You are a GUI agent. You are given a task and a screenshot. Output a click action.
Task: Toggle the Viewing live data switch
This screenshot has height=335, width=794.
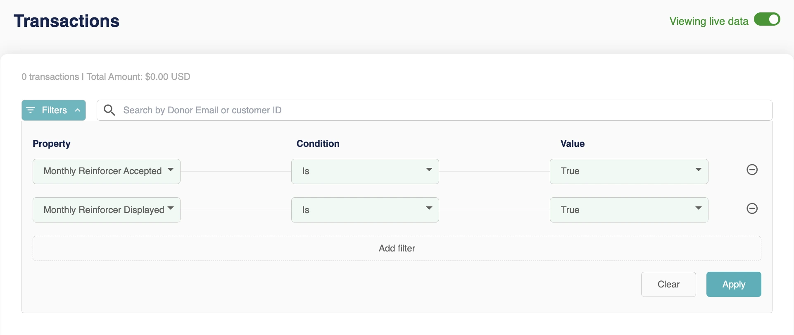(767, 19)
